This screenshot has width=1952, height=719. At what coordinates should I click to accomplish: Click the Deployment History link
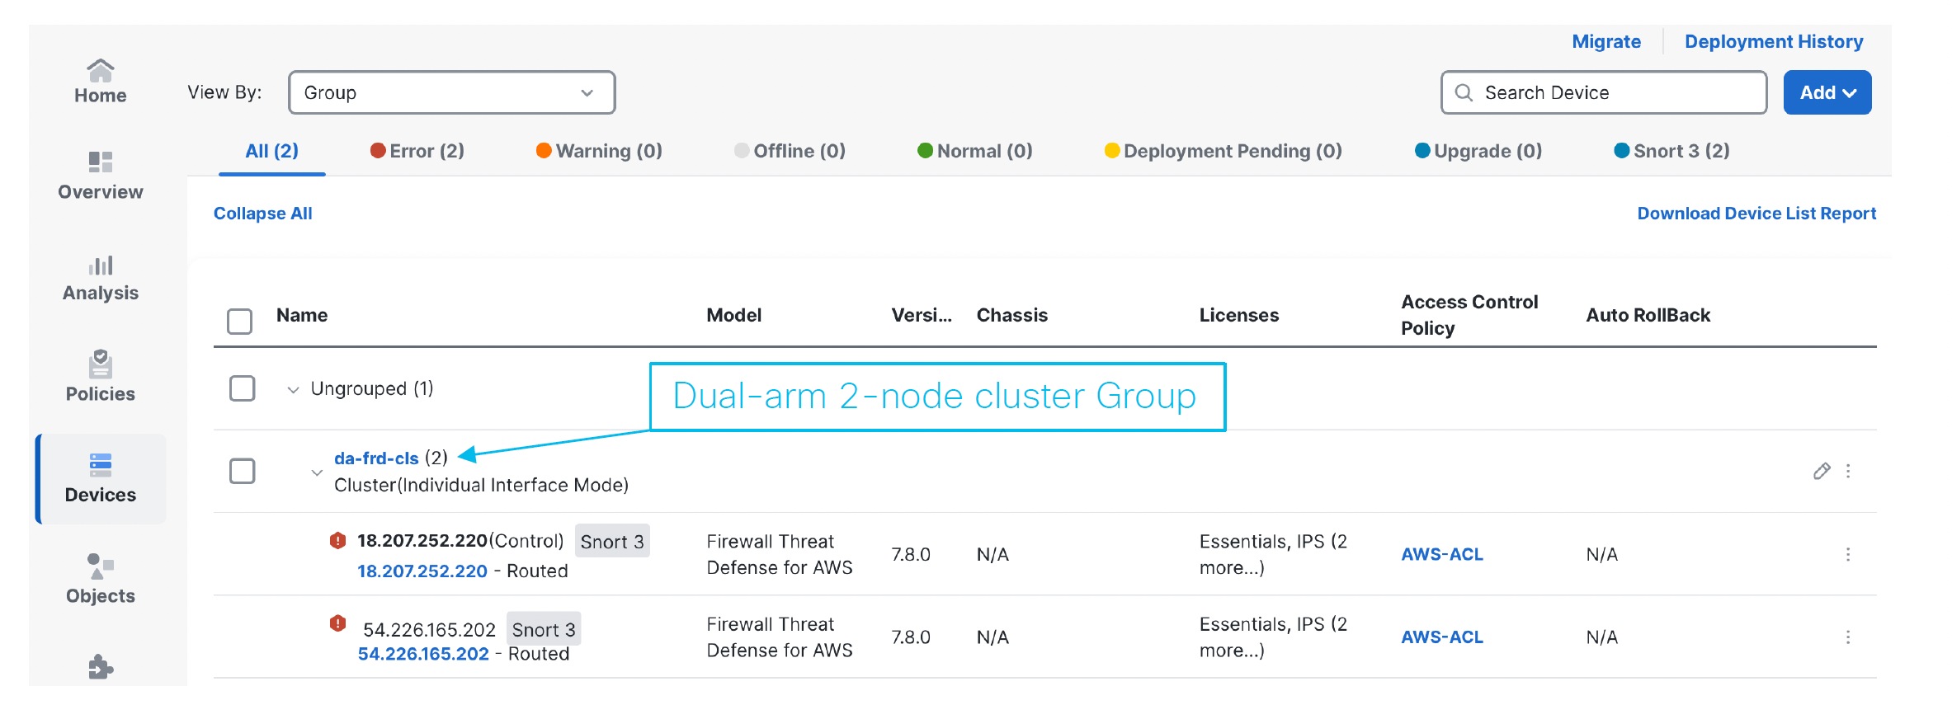click(x=1773, y=41)
